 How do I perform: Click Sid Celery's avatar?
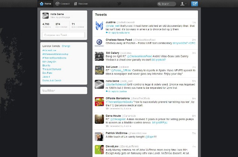coord(99,56)
